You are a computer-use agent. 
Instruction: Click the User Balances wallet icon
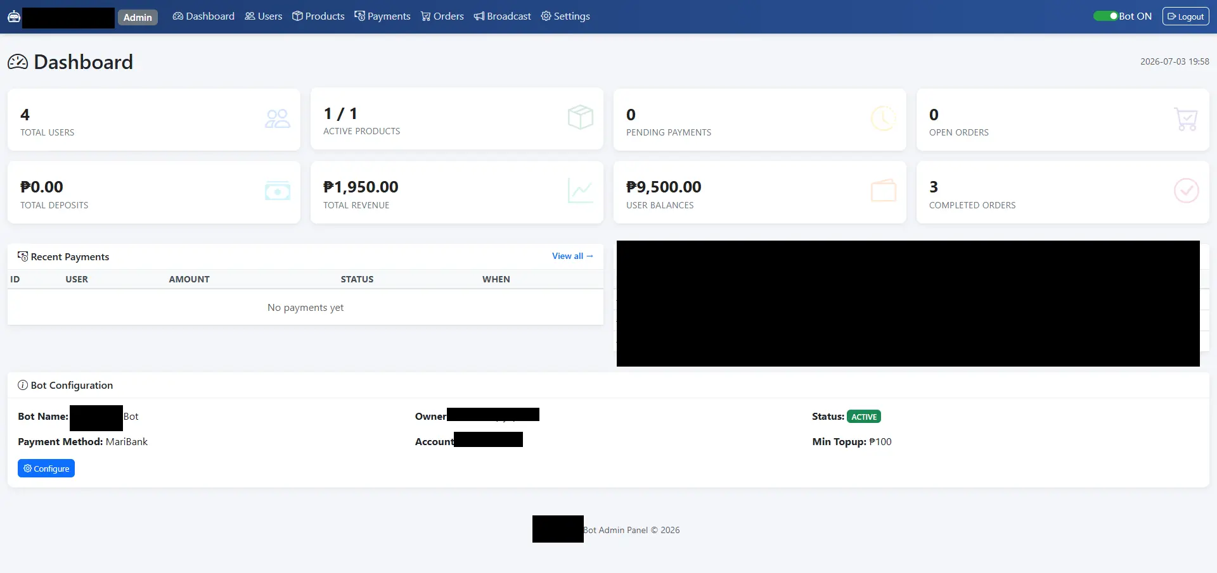pos(884,191)
